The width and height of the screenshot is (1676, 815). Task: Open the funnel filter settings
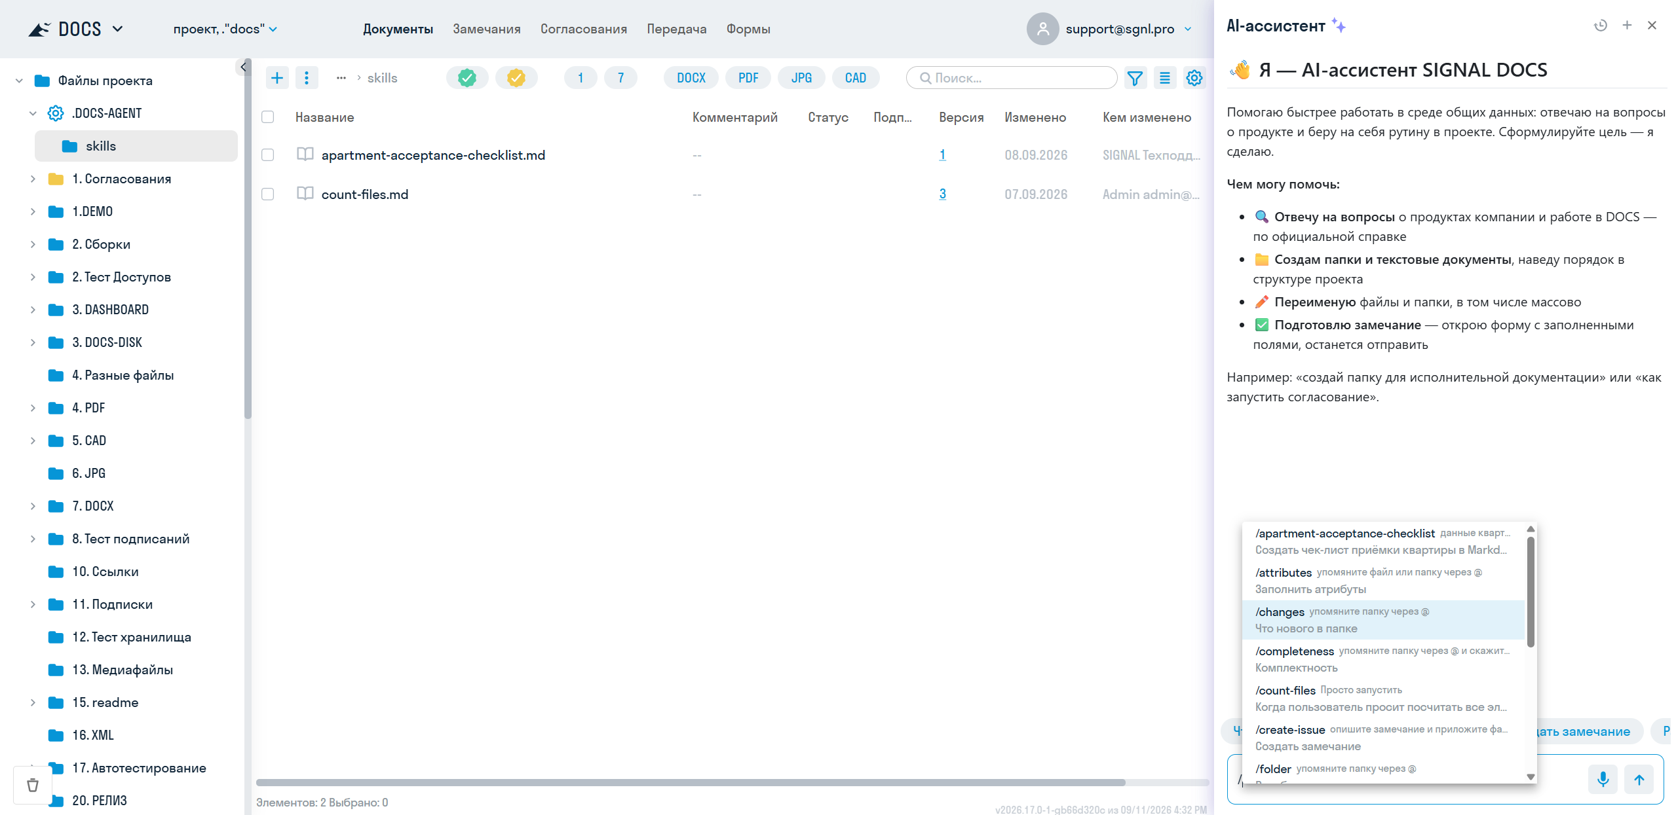1134,78
